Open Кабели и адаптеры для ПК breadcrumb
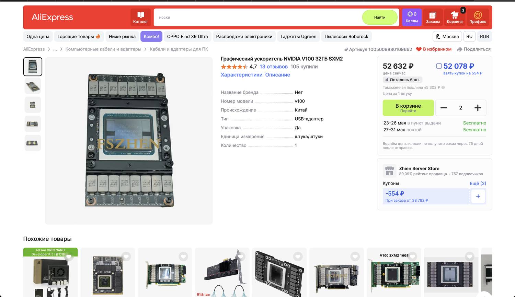 (x=179, y=49)
